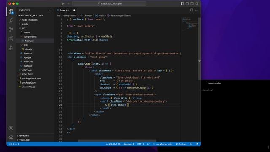This screenshot has height=152, width=270.
Task: Open main.jsx under src
Action: (27, 66)
